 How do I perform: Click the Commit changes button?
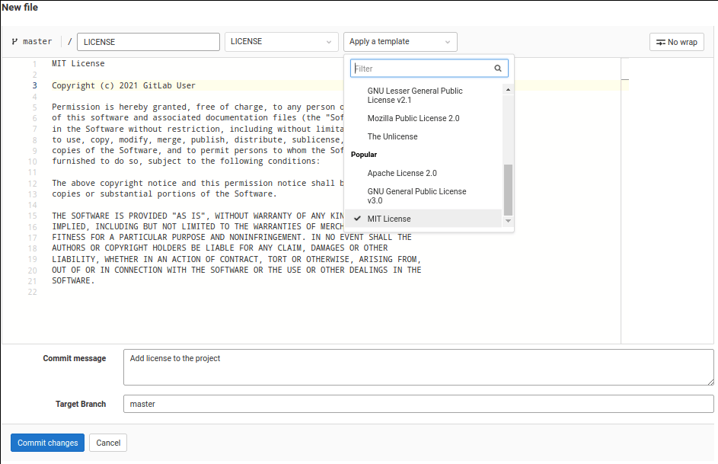click(46, 443)
